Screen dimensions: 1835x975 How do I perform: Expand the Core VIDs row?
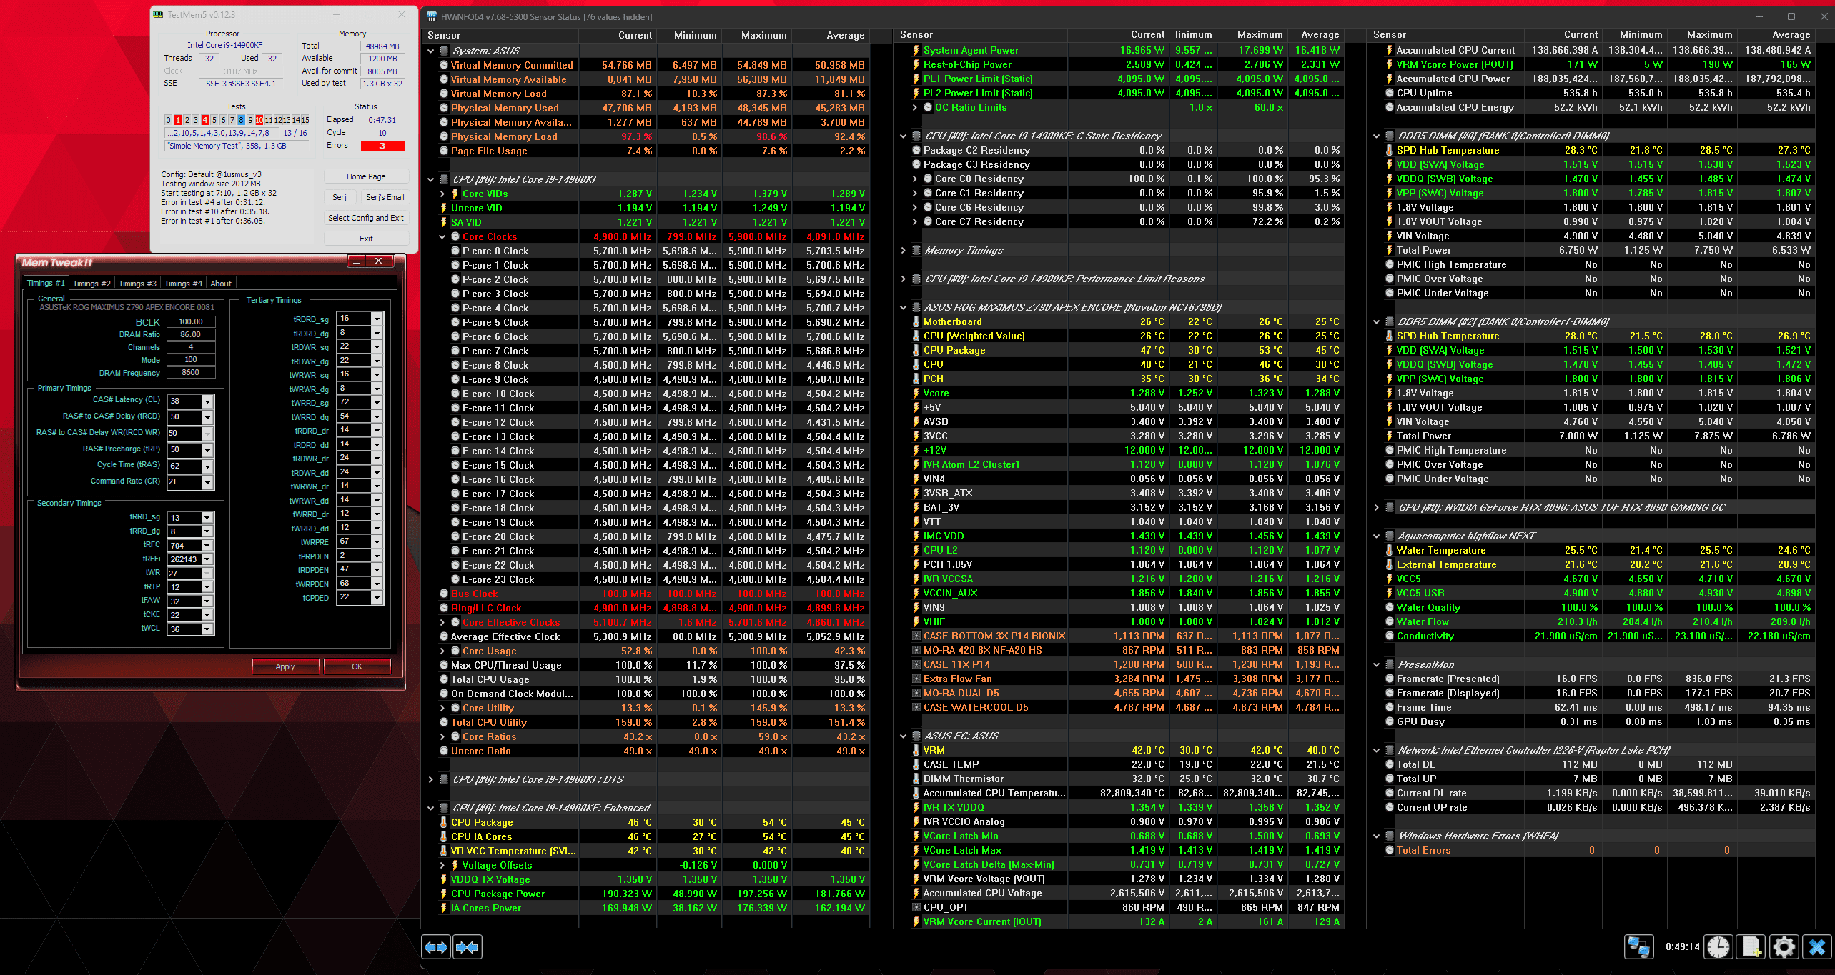click(x=442, y=194)
